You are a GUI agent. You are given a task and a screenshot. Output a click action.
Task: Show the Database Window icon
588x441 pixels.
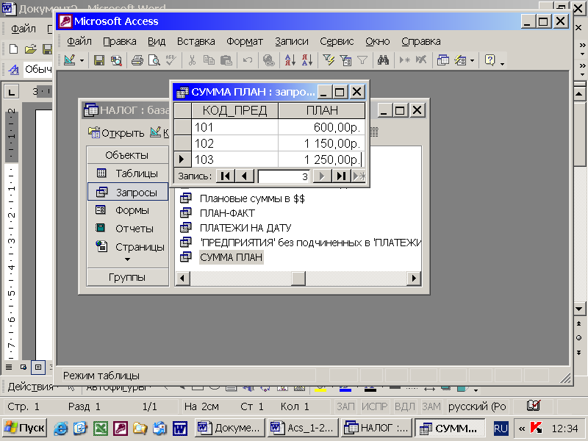pos(443,60)
